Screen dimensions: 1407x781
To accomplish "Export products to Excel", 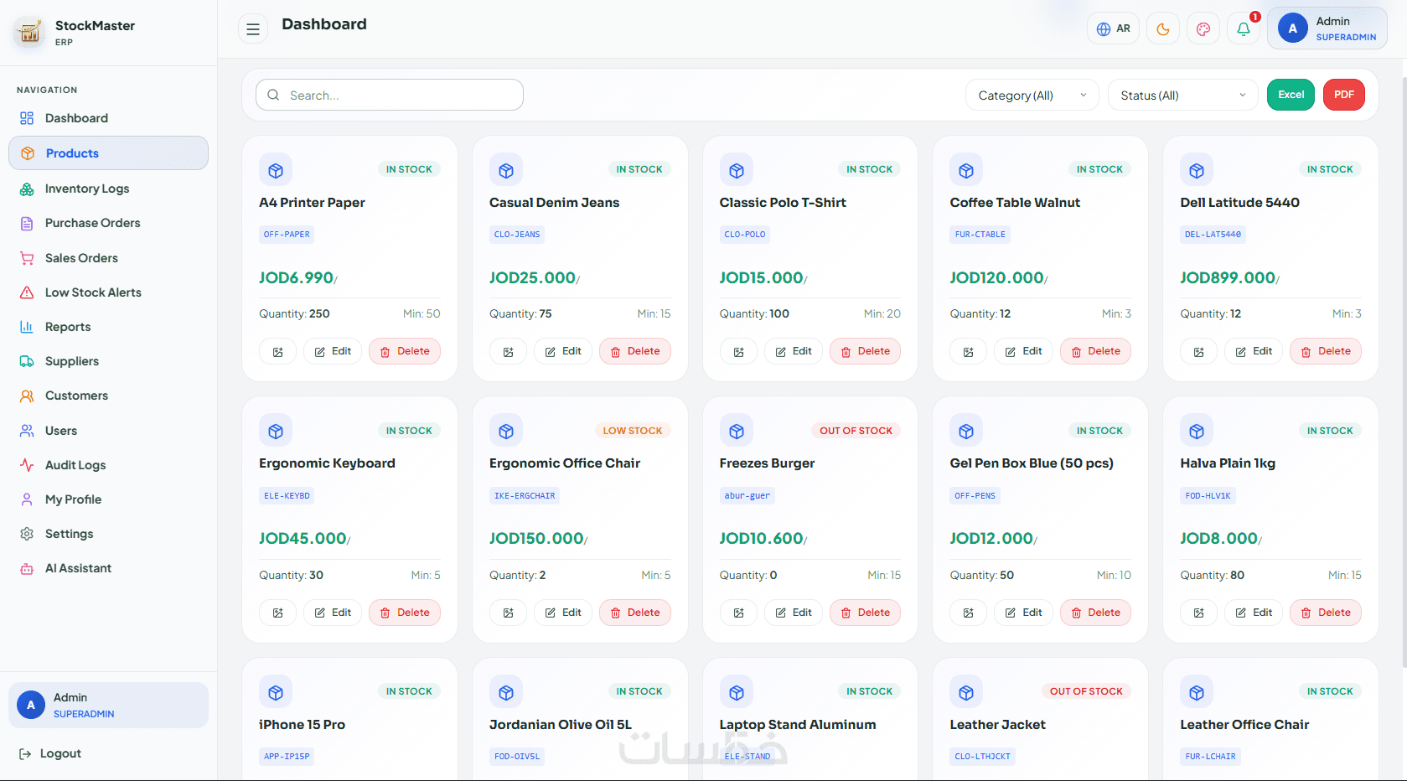I will (1291, 95).
